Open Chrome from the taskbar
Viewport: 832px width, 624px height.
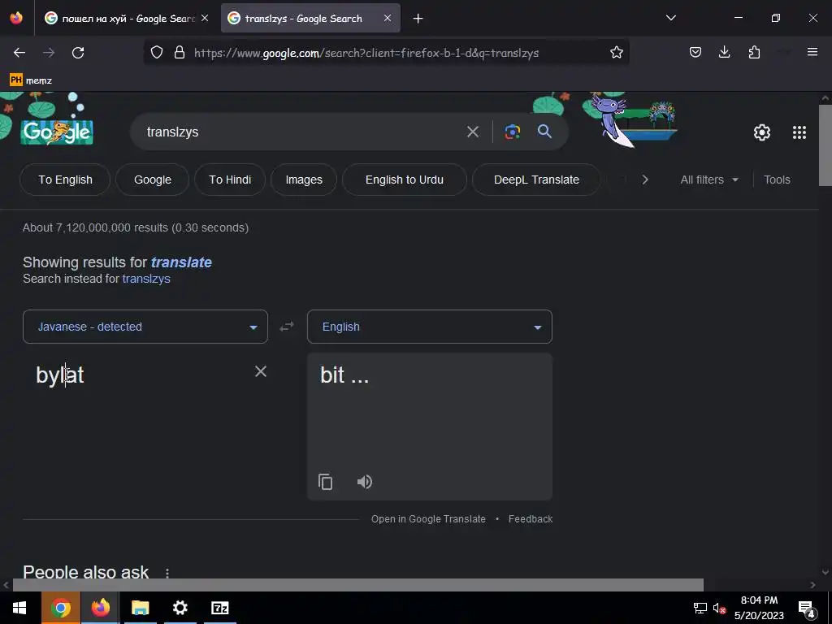click(x=60, y=608)
